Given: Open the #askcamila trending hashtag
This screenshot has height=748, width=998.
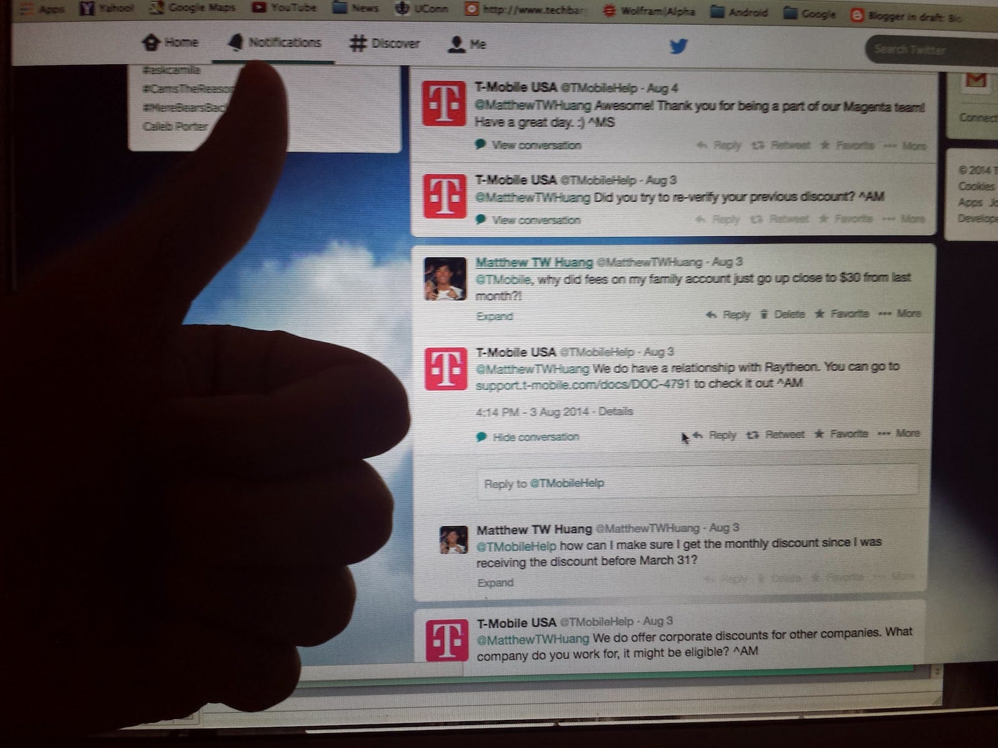Looking at the screenshot, I should coord(172,70).
